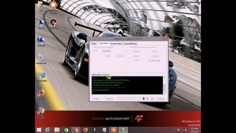Image resolution: width=236 pixels, height=133 pixels.
Task: Open Firefox from the taskbar
Action: pyautogui.click(x=85, y=130)
